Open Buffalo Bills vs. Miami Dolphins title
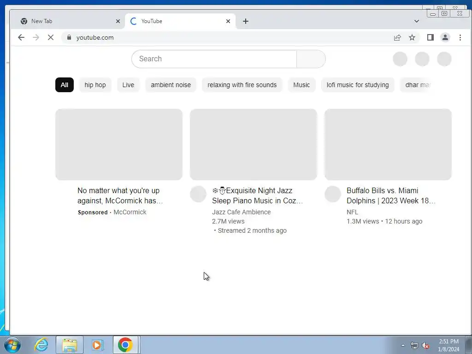The image size is (472, 354). point(391,195)
